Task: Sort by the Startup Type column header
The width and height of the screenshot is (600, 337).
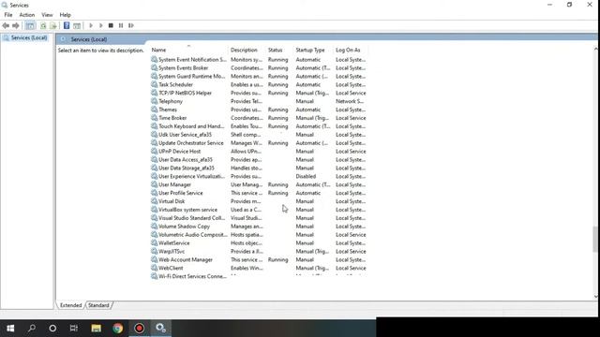Action: tap(310, 50)
